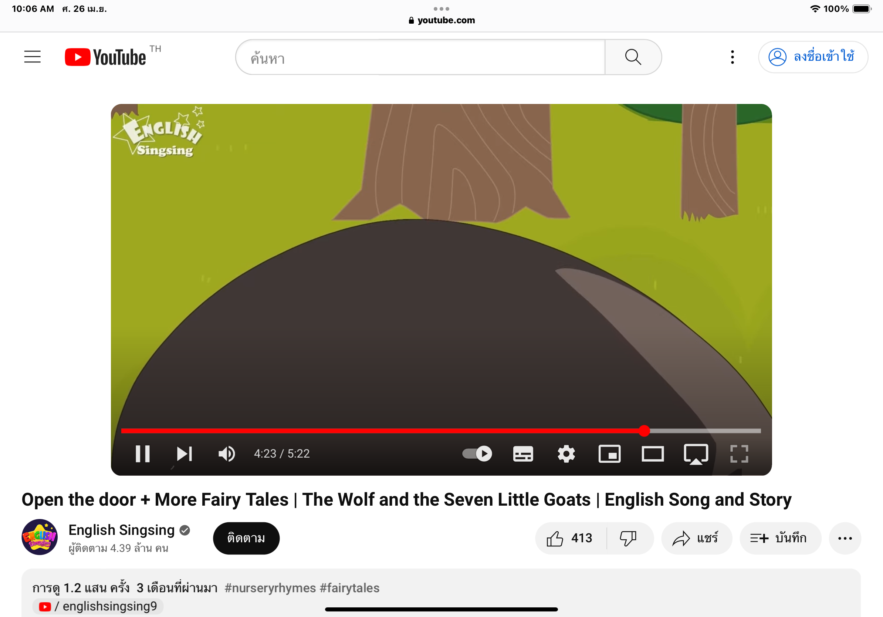The image size is (883, 617).
Task: Pause the video
Action: pos(143,454)
